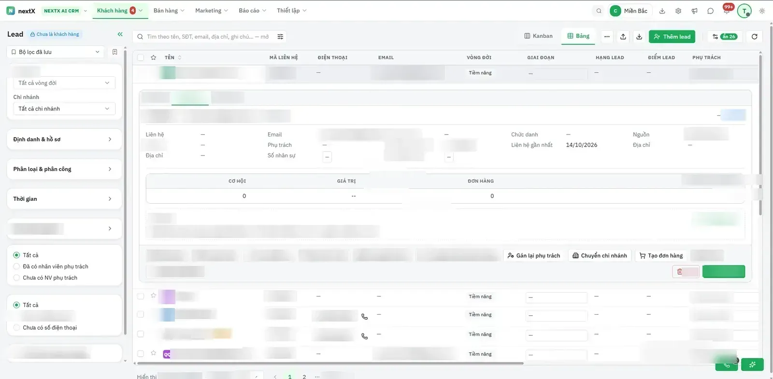
Task: Star the favorite icon in table header
Action: (x=153, y=57)
